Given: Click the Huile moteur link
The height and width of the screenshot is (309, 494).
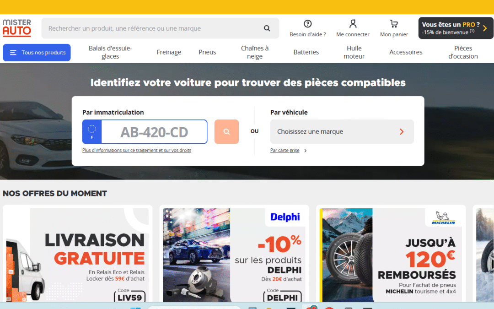Looking at the screenshot, I should pyautogui.click(x=354, y=52).
